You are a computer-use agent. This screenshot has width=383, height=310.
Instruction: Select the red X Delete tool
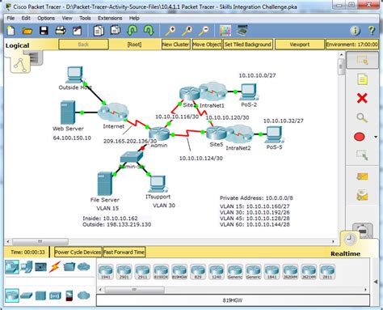[x=362, y=98]
